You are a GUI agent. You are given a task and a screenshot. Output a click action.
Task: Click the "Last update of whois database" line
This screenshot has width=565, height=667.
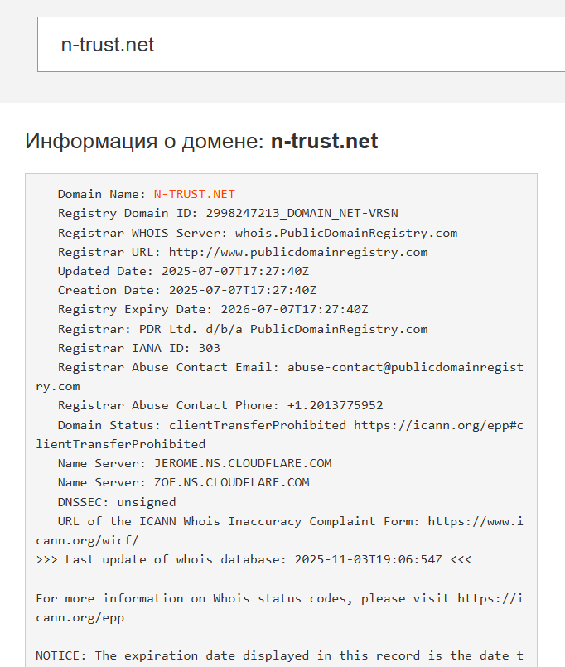click(x=254, y=559)
